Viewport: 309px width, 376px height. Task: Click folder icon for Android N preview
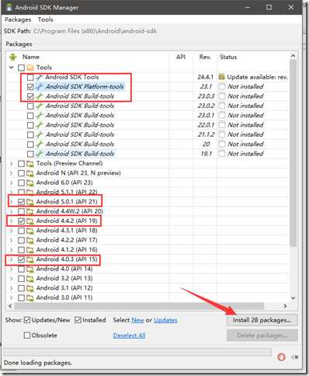pos(30,173)
